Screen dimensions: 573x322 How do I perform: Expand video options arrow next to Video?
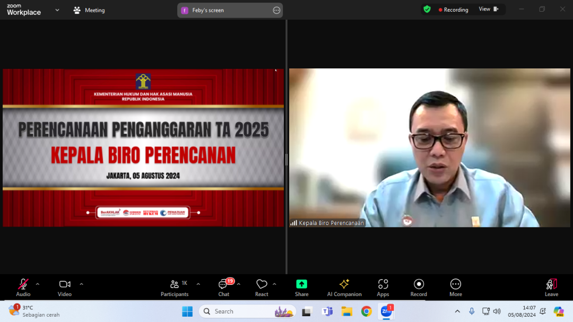coord(81,284)
